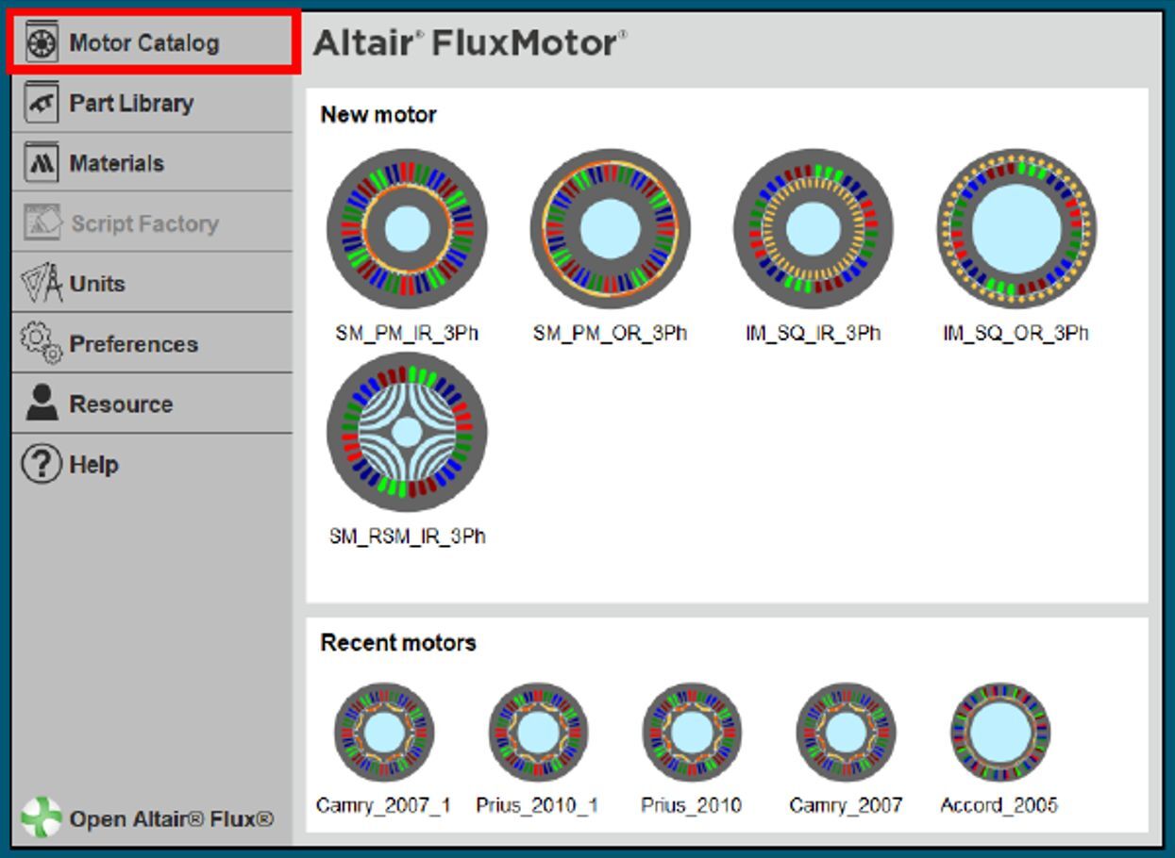Launch Open Altair Flux link
The width and height of the screenshot is (1175, 858).
[149, 818]
